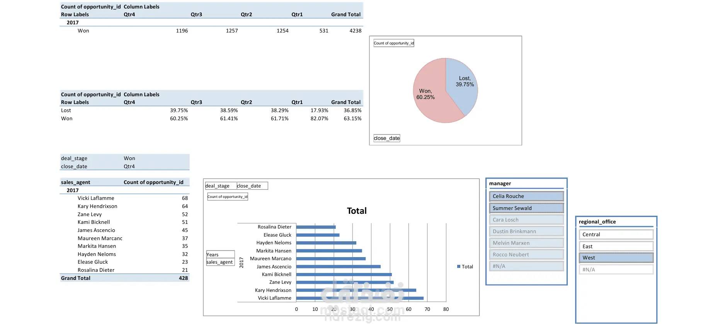Open sales_agent field button on bar chart
The image size is (725, 324).
pos(220,262)
